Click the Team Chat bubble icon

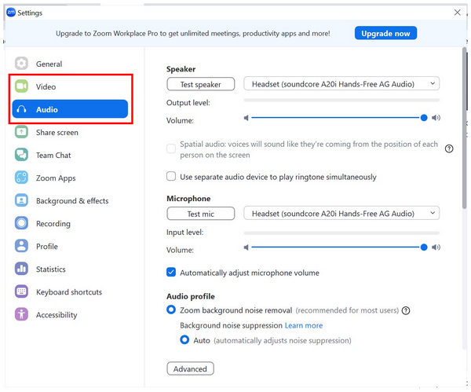[x=21, y=155]
